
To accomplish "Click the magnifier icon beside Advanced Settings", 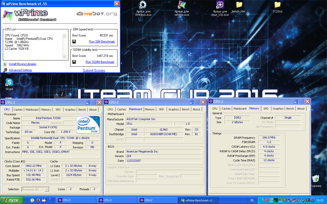I will tap(5, 70).
